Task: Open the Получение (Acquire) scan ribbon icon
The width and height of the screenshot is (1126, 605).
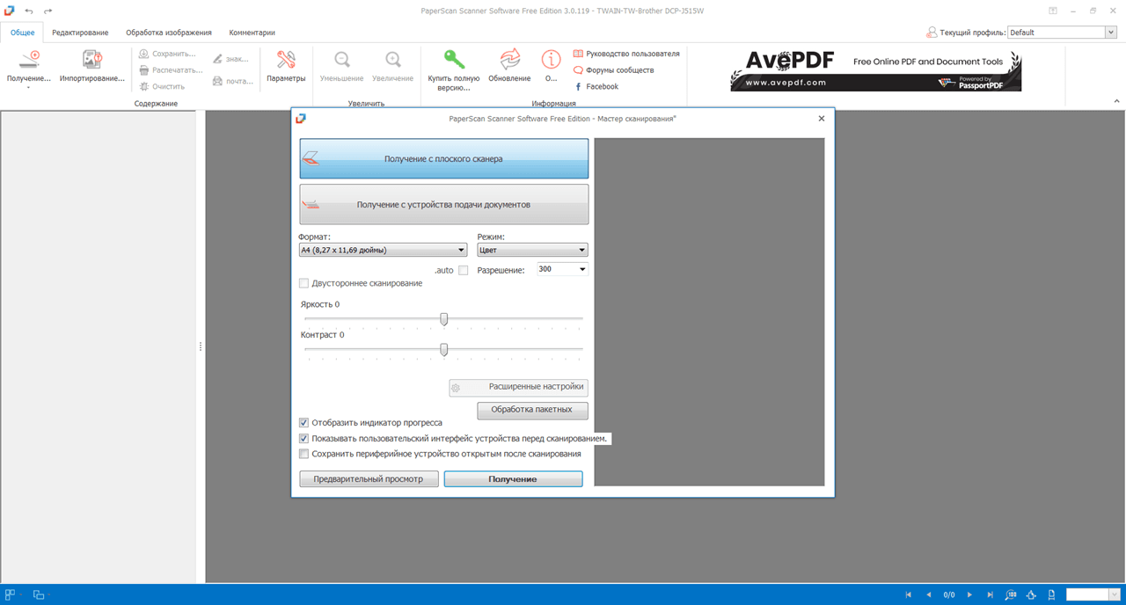Action: point(29,60)
